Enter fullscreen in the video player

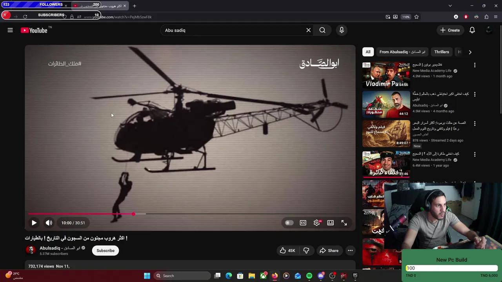pos(344,223)
